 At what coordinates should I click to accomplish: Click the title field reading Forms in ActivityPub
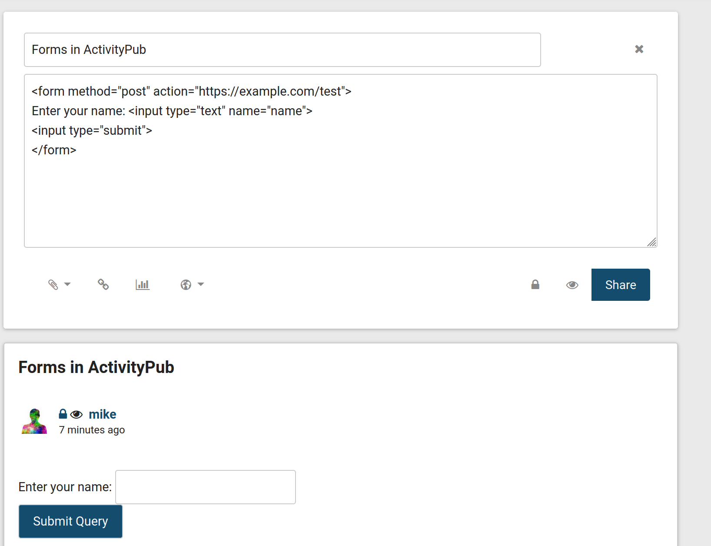pyautogui.click(x=282, y=50)
